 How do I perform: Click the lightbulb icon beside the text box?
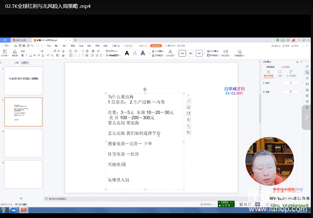(188, 120)
